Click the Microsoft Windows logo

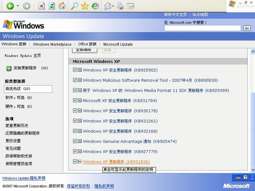(x=23, y=25)
